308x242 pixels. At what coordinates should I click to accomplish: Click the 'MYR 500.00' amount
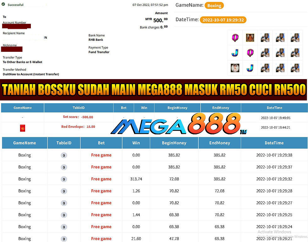point(157,20)
